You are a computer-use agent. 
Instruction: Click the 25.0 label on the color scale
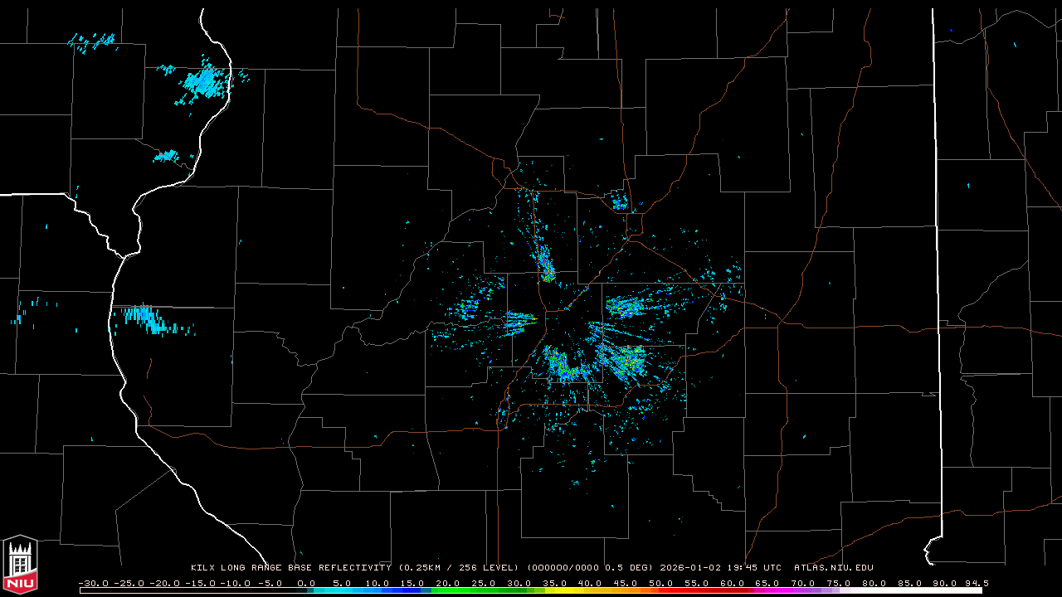[x=484, y=583]
